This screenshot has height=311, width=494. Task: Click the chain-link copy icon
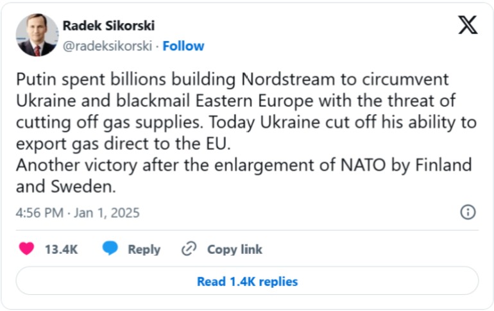pos(189,249)
